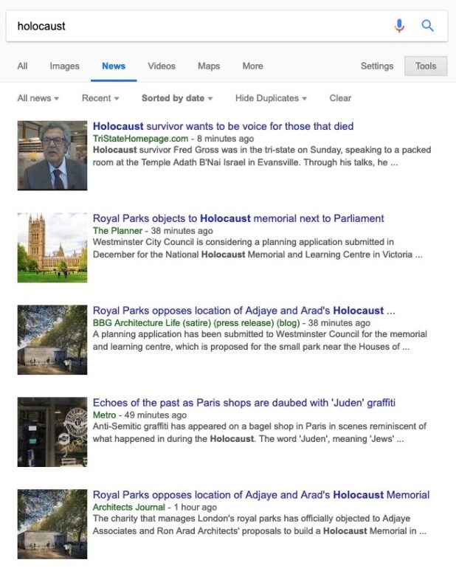Click the Parliament tower thumbnail of The Planner
The image size is (456, 571).
[x=52, y=248]
